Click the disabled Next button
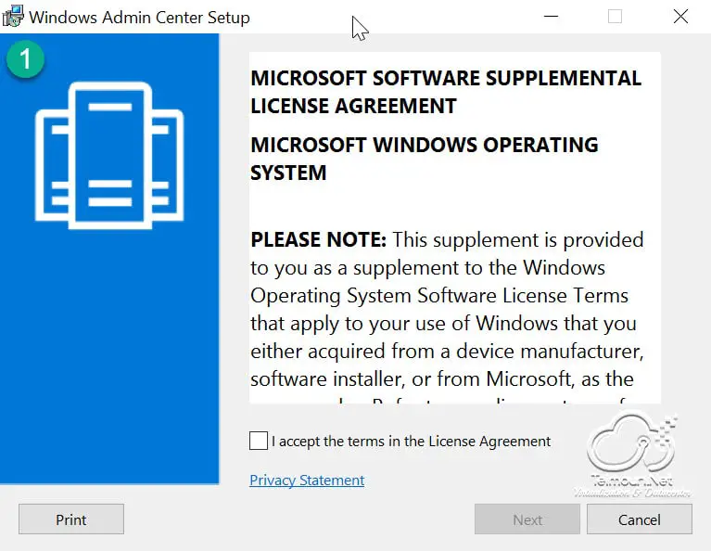This screenshot has height=551, width=711. click(x=527, y=519)
